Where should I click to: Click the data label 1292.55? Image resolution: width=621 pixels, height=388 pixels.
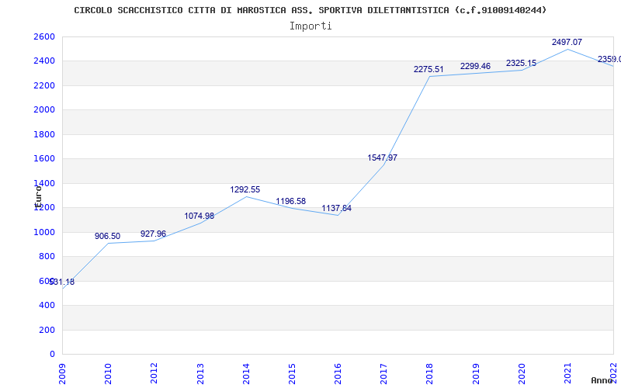click(245, 189)
